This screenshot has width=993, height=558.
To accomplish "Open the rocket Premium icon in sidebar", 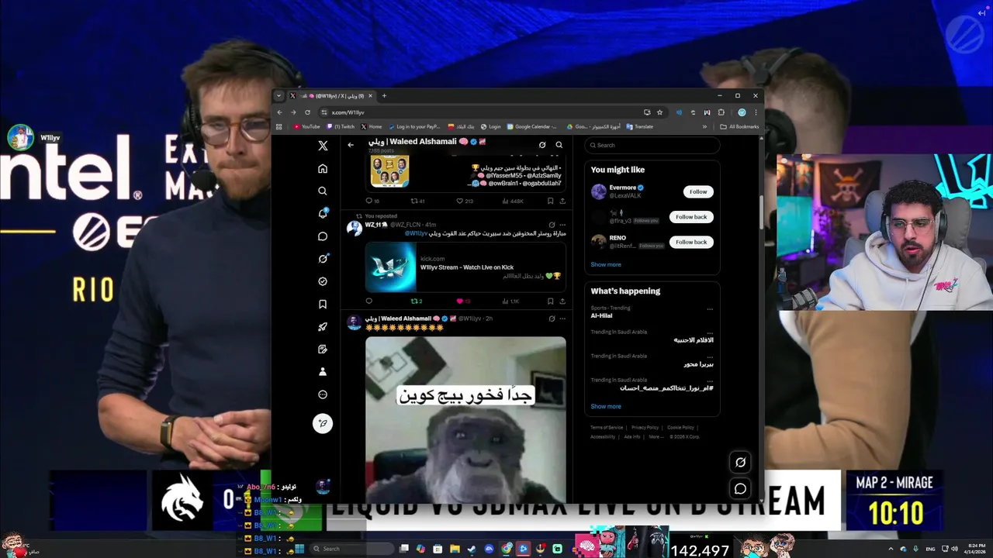I will click(323, 327).
